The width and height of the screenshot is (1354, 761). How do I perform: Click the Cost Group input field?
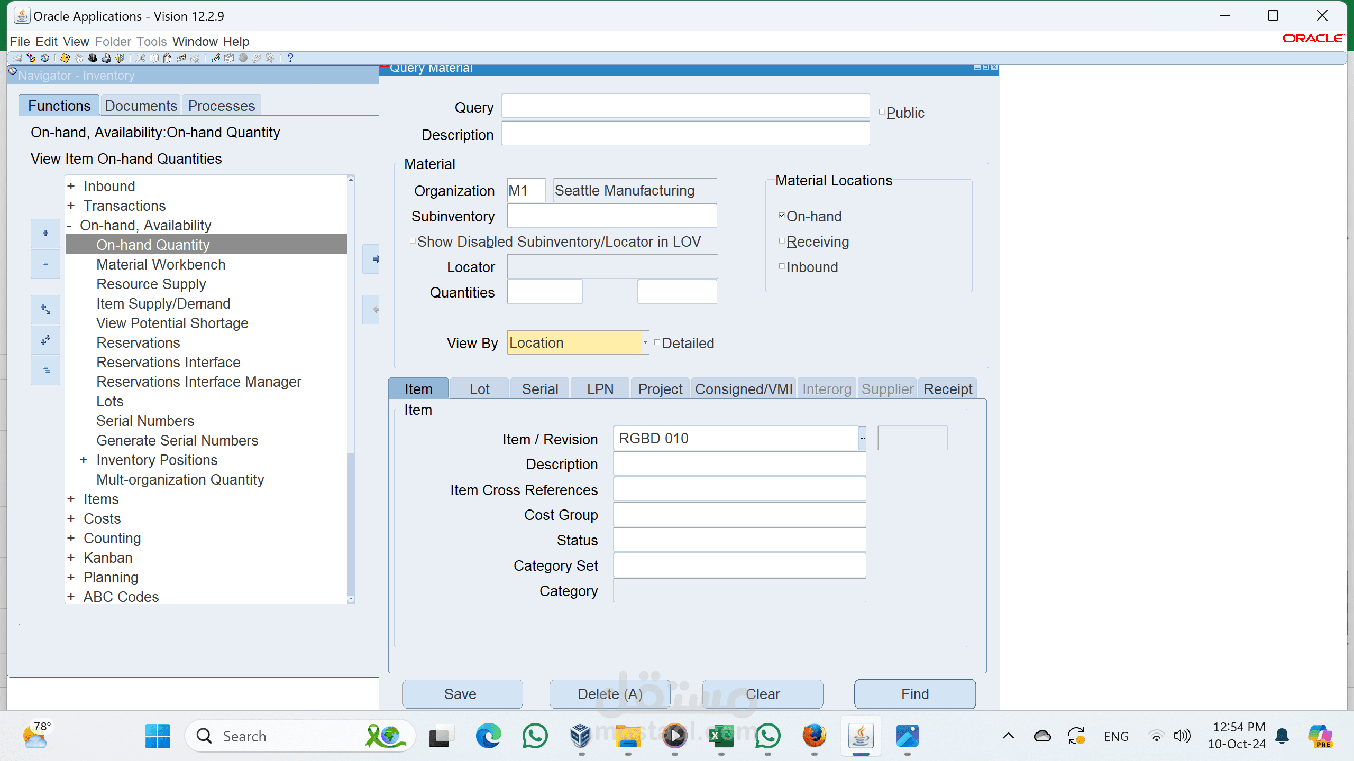tap(739, 515)
